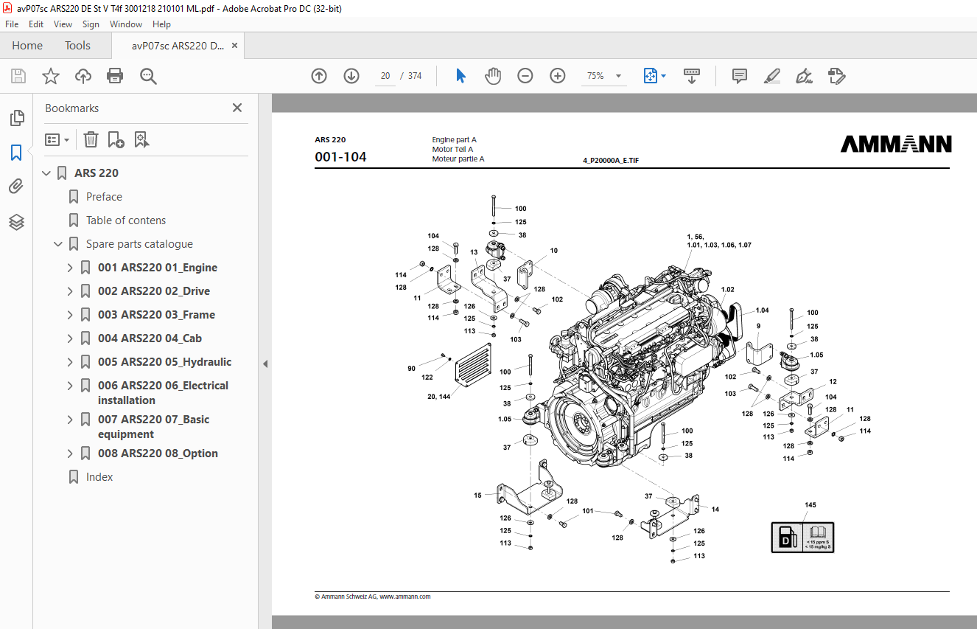Switch to the Tools tab
977x629 pixels.
click(77, 46)
